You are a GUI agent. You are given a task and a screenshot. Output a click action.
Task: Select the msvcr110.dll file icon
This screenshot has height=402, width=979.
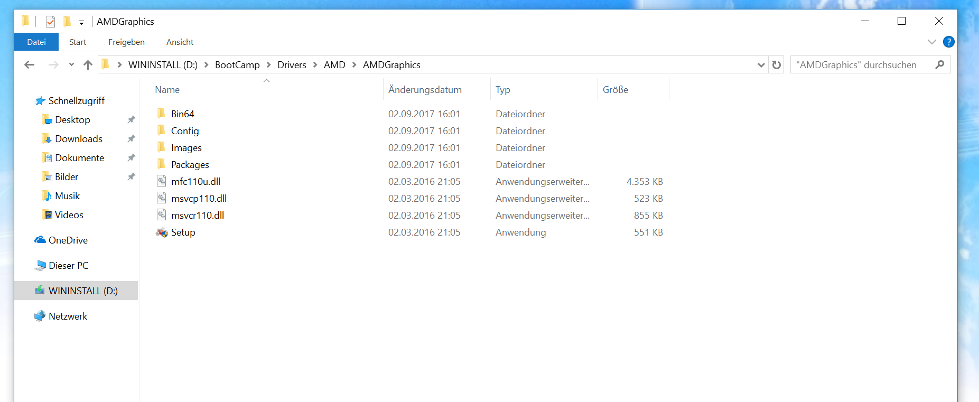pos(162,215)
